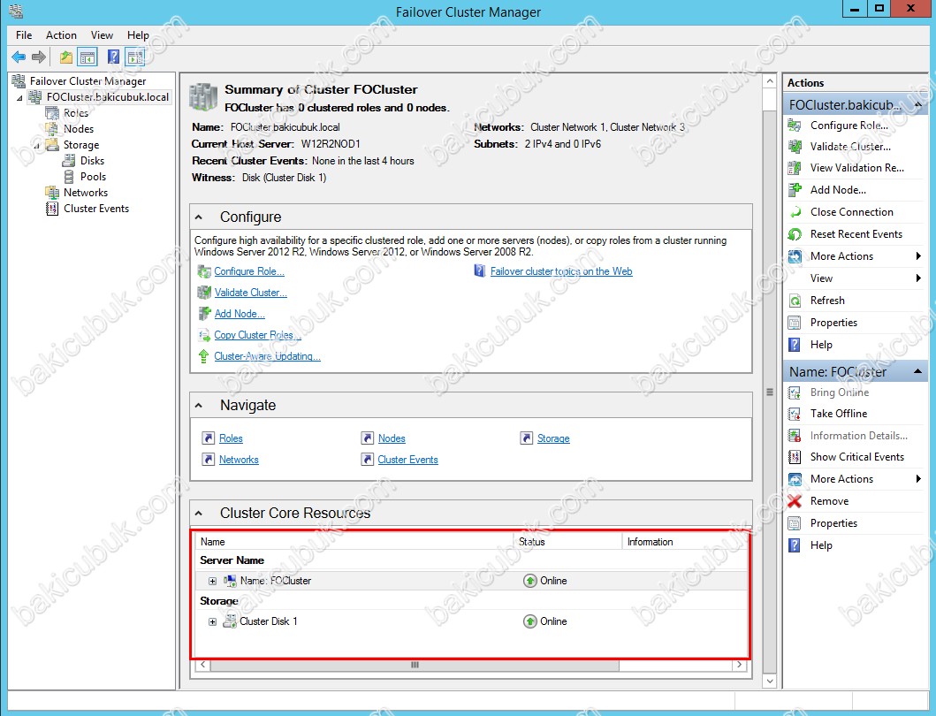Click the Bring Online icon
This screenshot has width=936, height=716.
(x=795, y=392)
